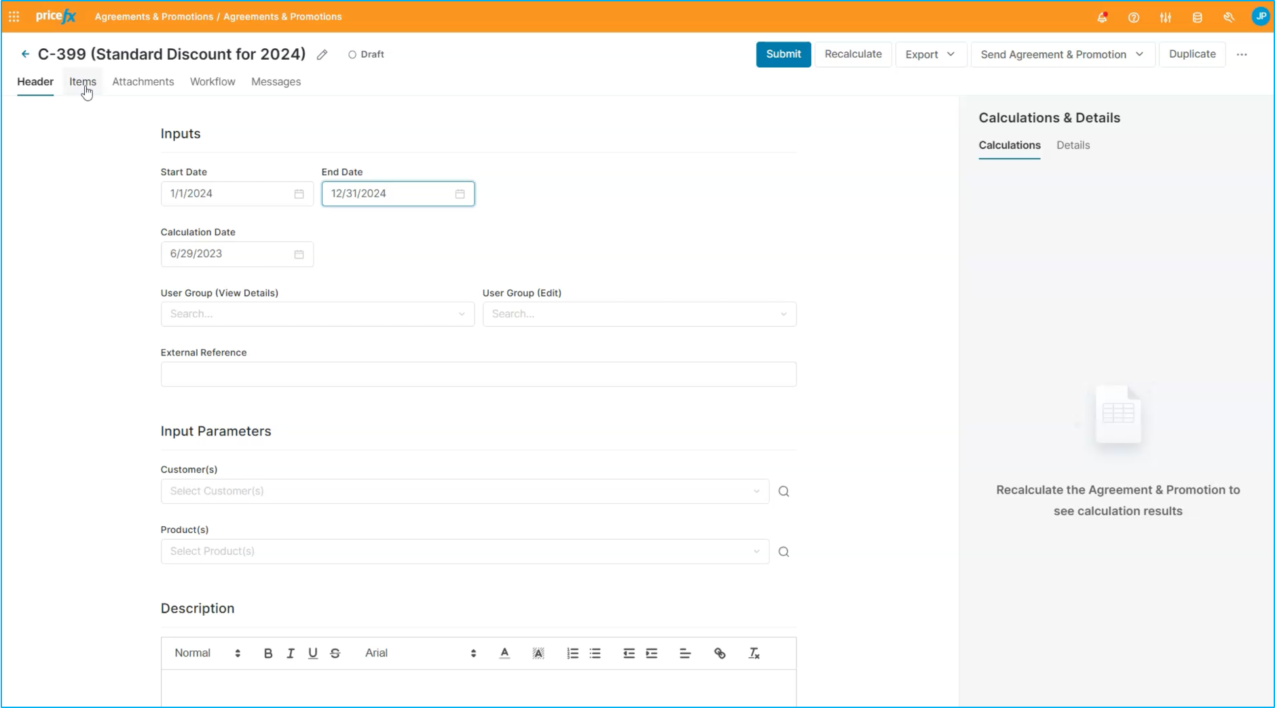
Task: Open the text color picker
Action: [x=504, y=654]
